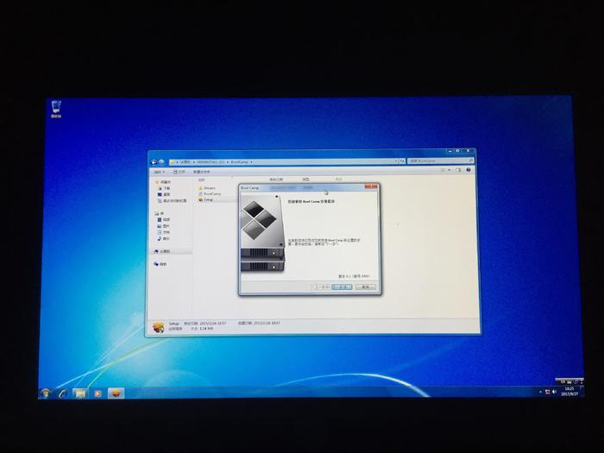This screenshot has width=604, height=453.
Task: Launch Internet Explorer from the taskbar
Action: click(x=62, y=393)
